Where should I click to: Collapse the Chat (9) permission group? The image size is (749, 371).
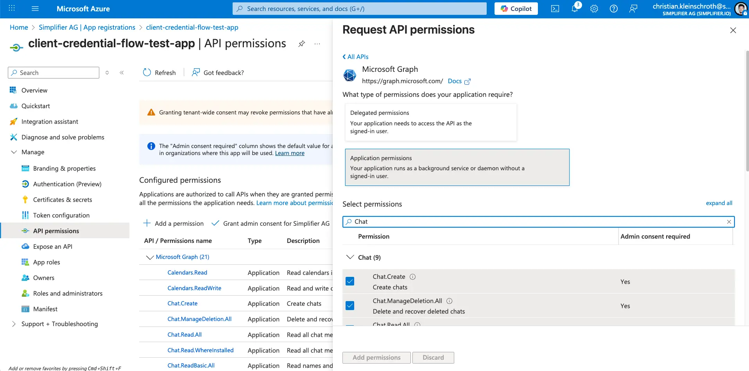point(350,257)
